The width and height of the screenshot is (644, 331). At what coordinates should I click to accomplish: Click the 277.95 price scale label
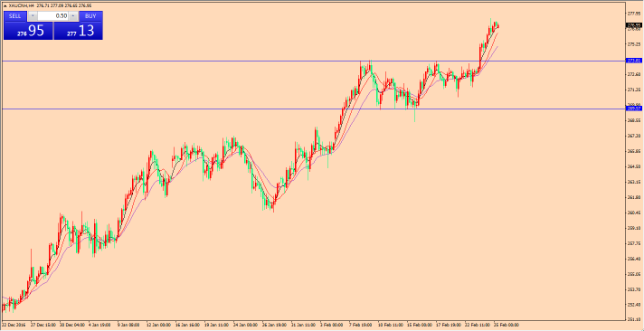pos(634,14)
